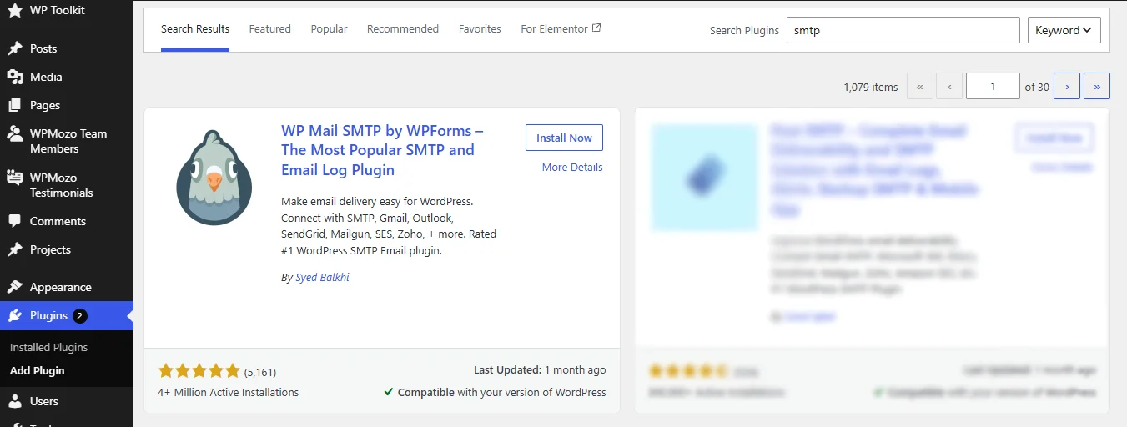Click the WPMozo Testimonials icon
This screenshot has height=427, width=1127.
[15, 178]
